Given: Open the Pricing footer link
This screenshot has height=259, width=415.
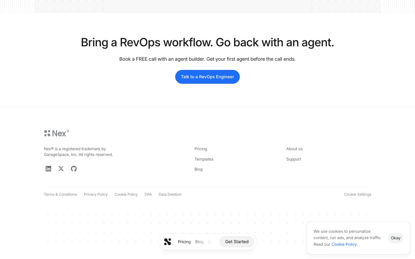Looking at the screenshot, I should coord(201,149).
